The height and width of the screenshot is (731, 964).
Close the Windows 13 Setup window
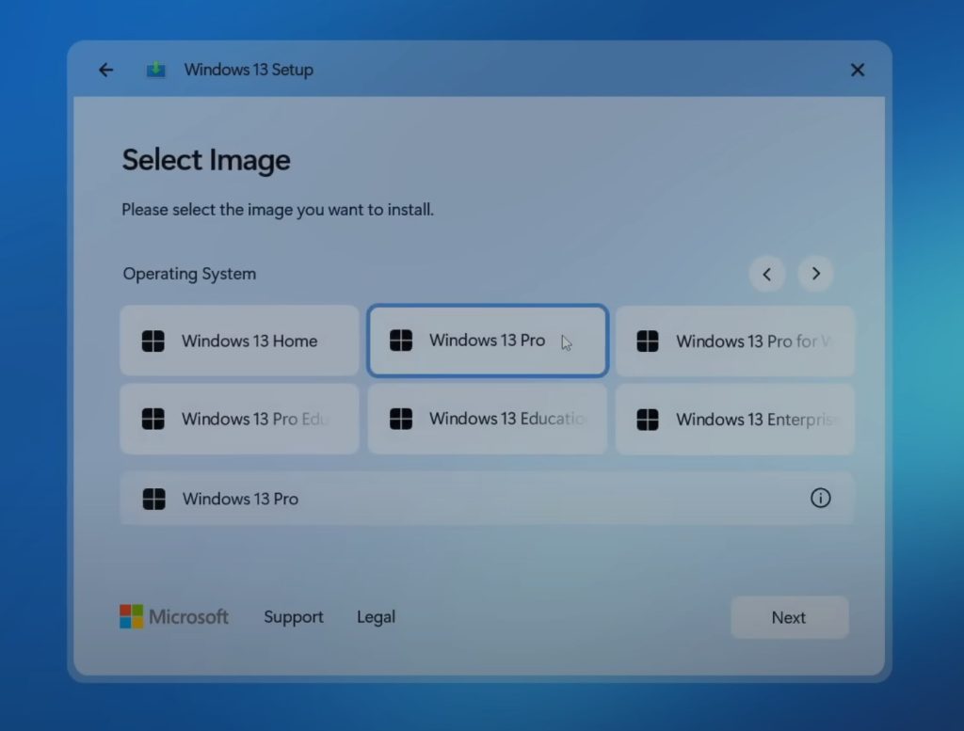pyautogui.click(x=857, y=69)
